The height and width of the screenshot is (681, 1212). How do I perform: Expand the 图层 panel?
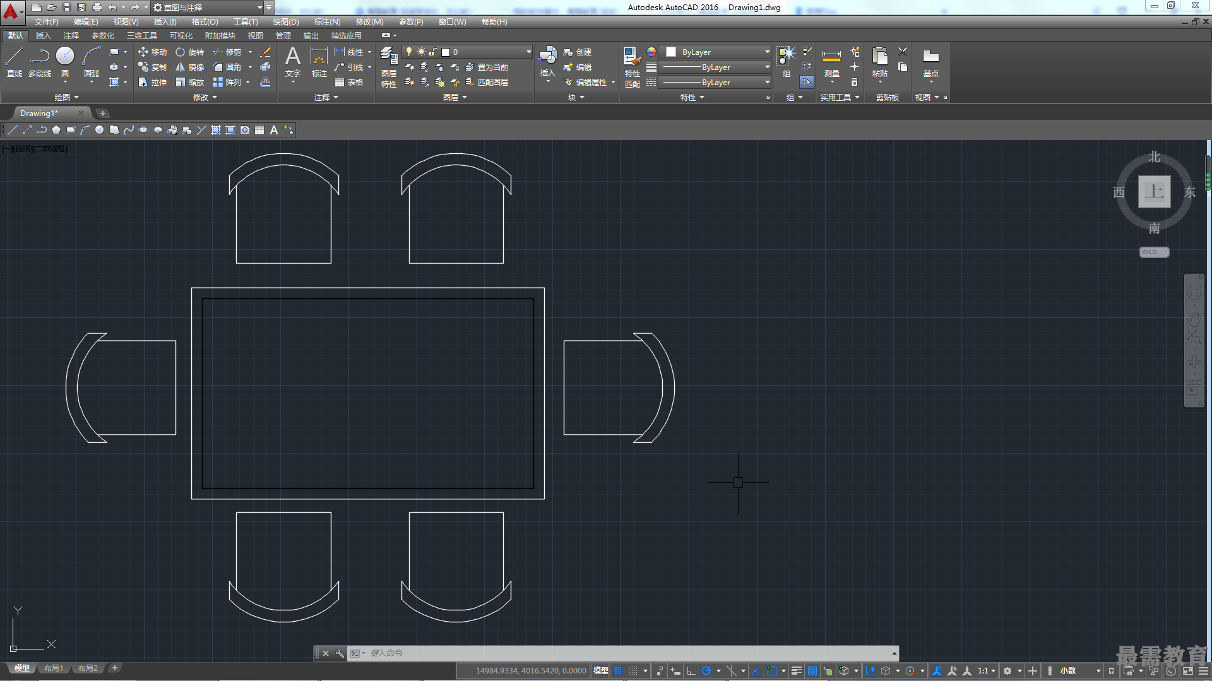[x=454, y=97]
